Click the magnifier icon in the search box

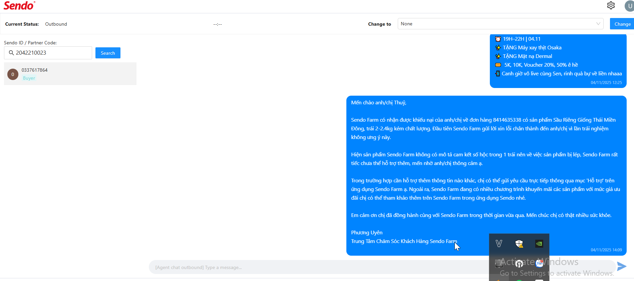(x=11, y=53)
